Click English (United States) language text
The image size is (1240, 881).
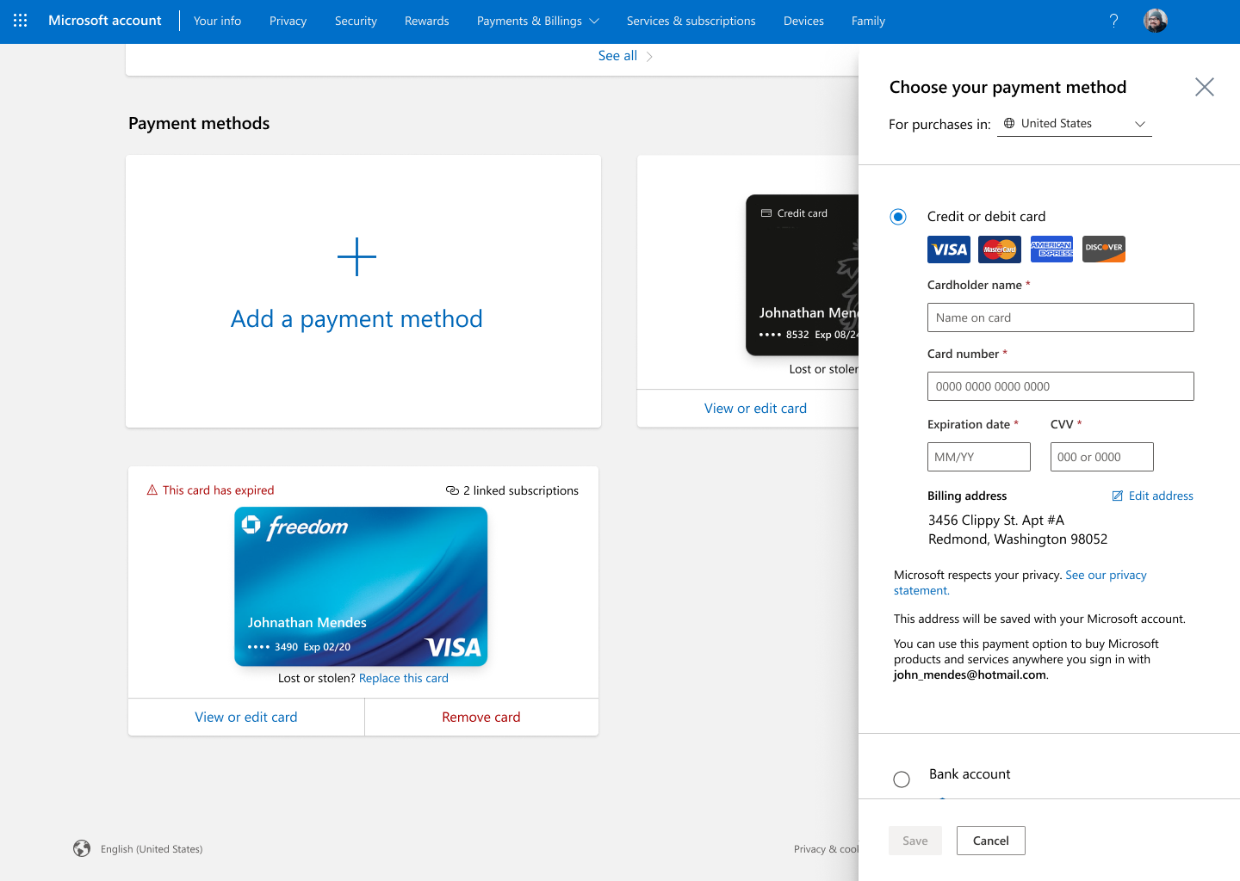pos(152,849)
